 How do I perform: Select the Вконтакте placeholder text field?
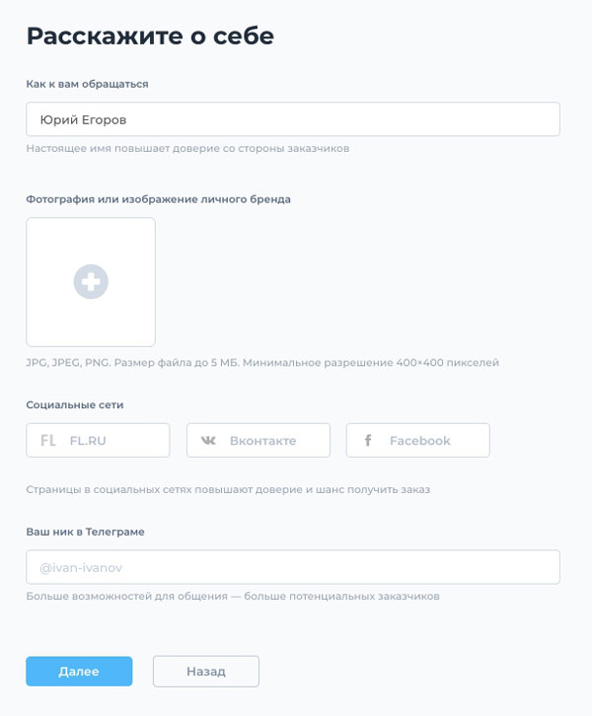tap(259, 440)
